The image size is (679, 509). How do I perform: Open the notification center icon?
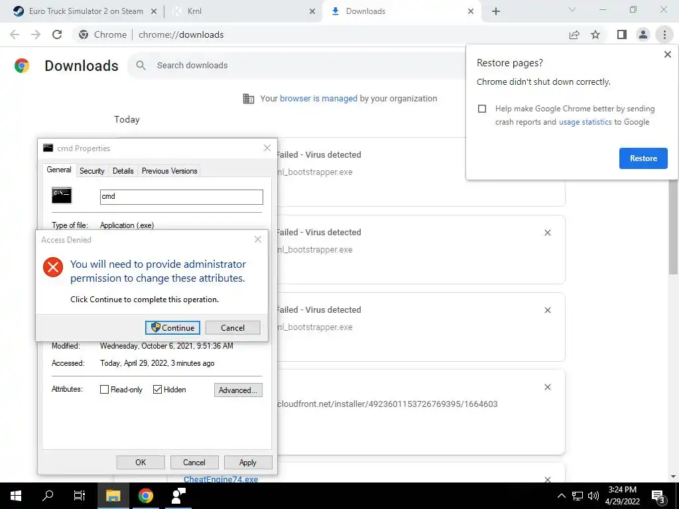658,496
